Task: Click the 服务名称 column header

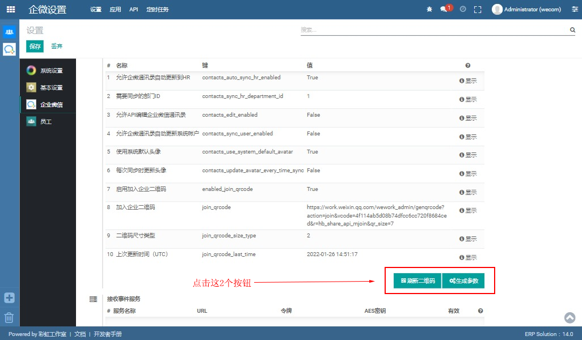Action: tap(124, 311)
